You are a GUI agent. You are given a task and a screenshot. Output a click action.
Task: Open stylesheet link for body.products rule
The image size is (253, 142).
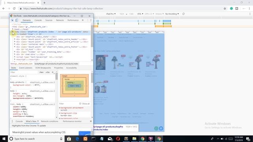point(42,82)
